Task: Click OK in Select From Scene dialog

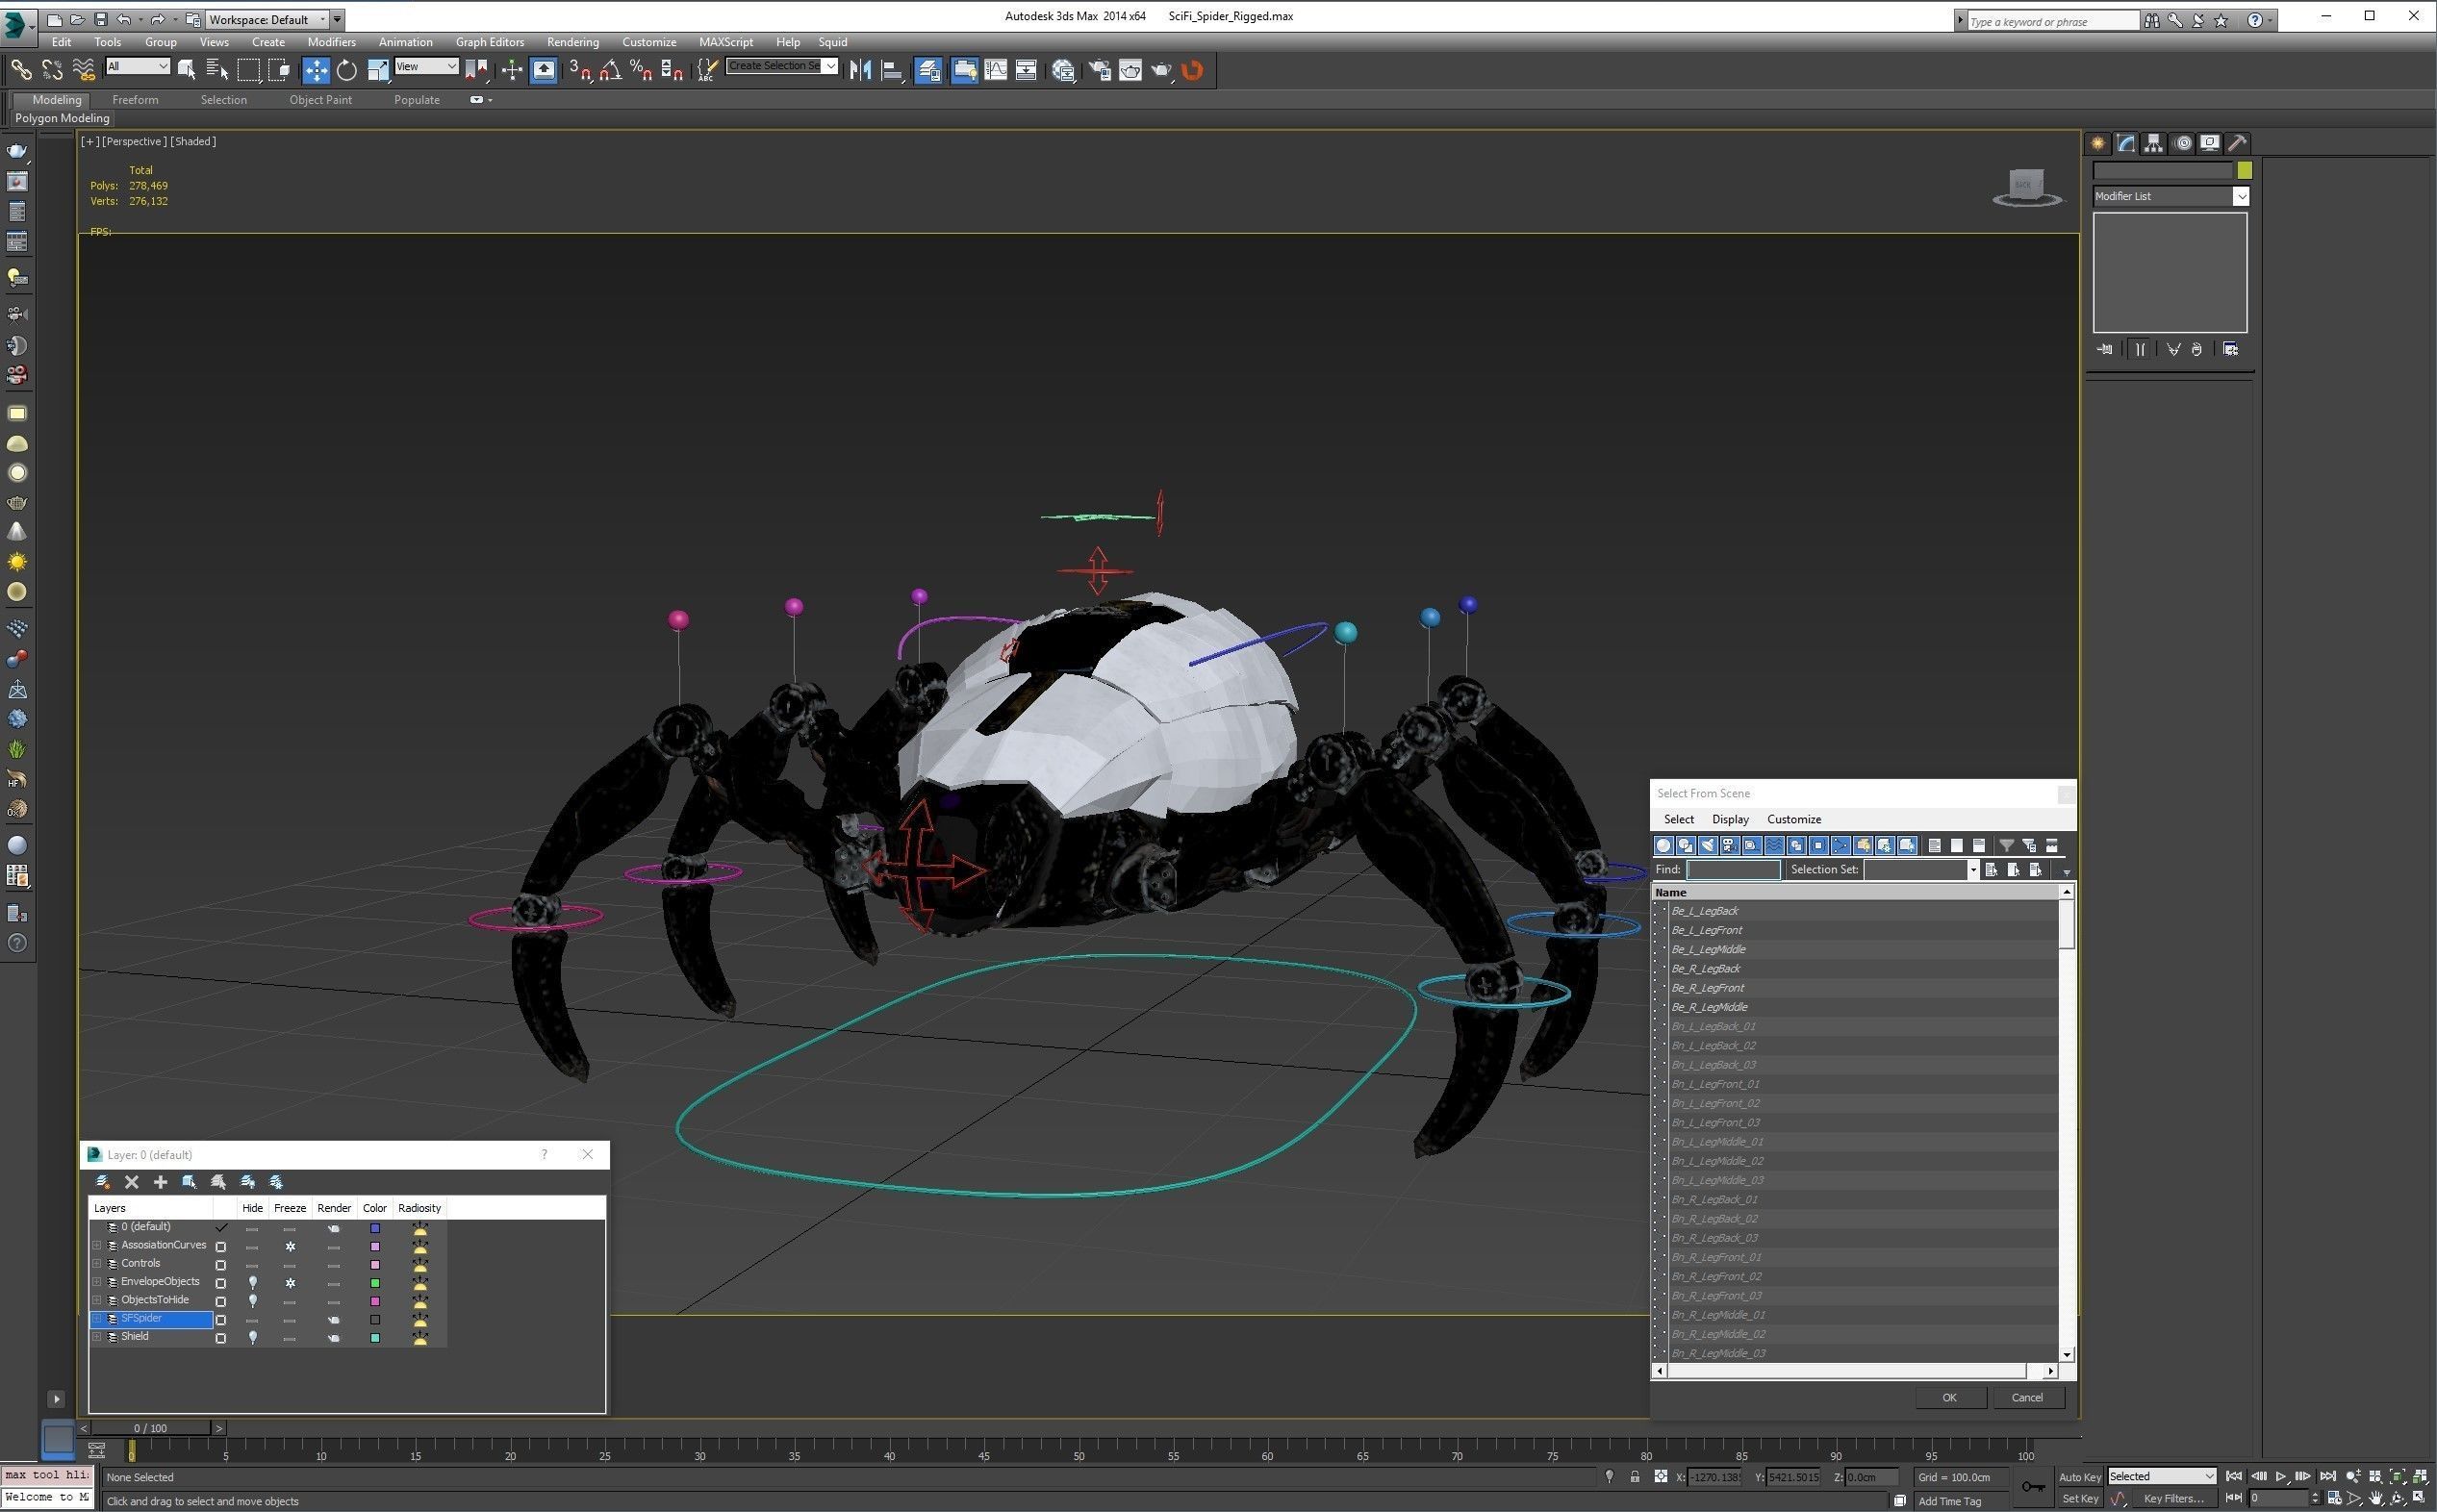Action: click(1949, 1398)
